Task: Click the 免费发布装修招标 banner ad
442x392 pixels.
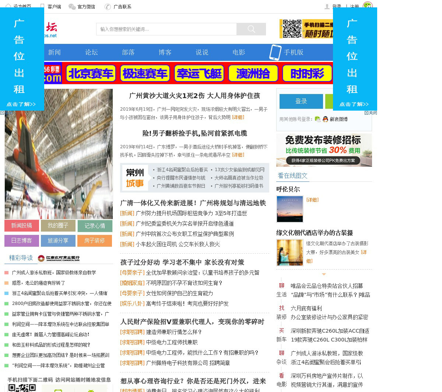Action: (x=324, y=150)
